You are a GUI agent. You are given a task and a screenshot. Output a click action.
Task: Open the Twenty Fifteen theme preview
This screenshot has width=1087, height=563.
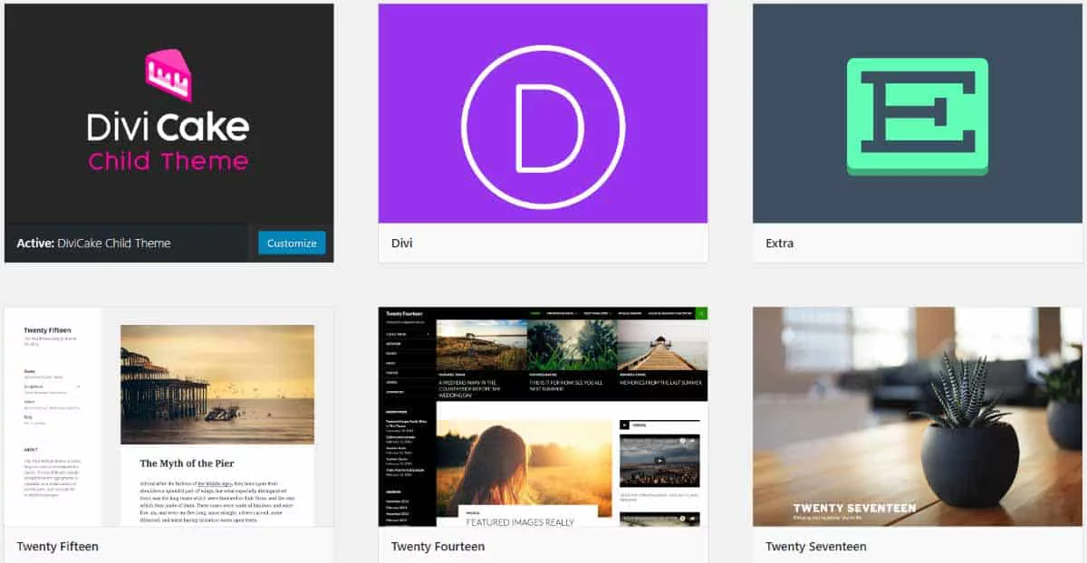point(169,417)
